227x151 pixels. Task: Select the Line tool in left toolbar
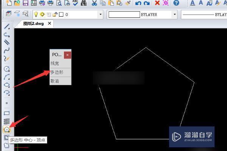click(7, 26)
